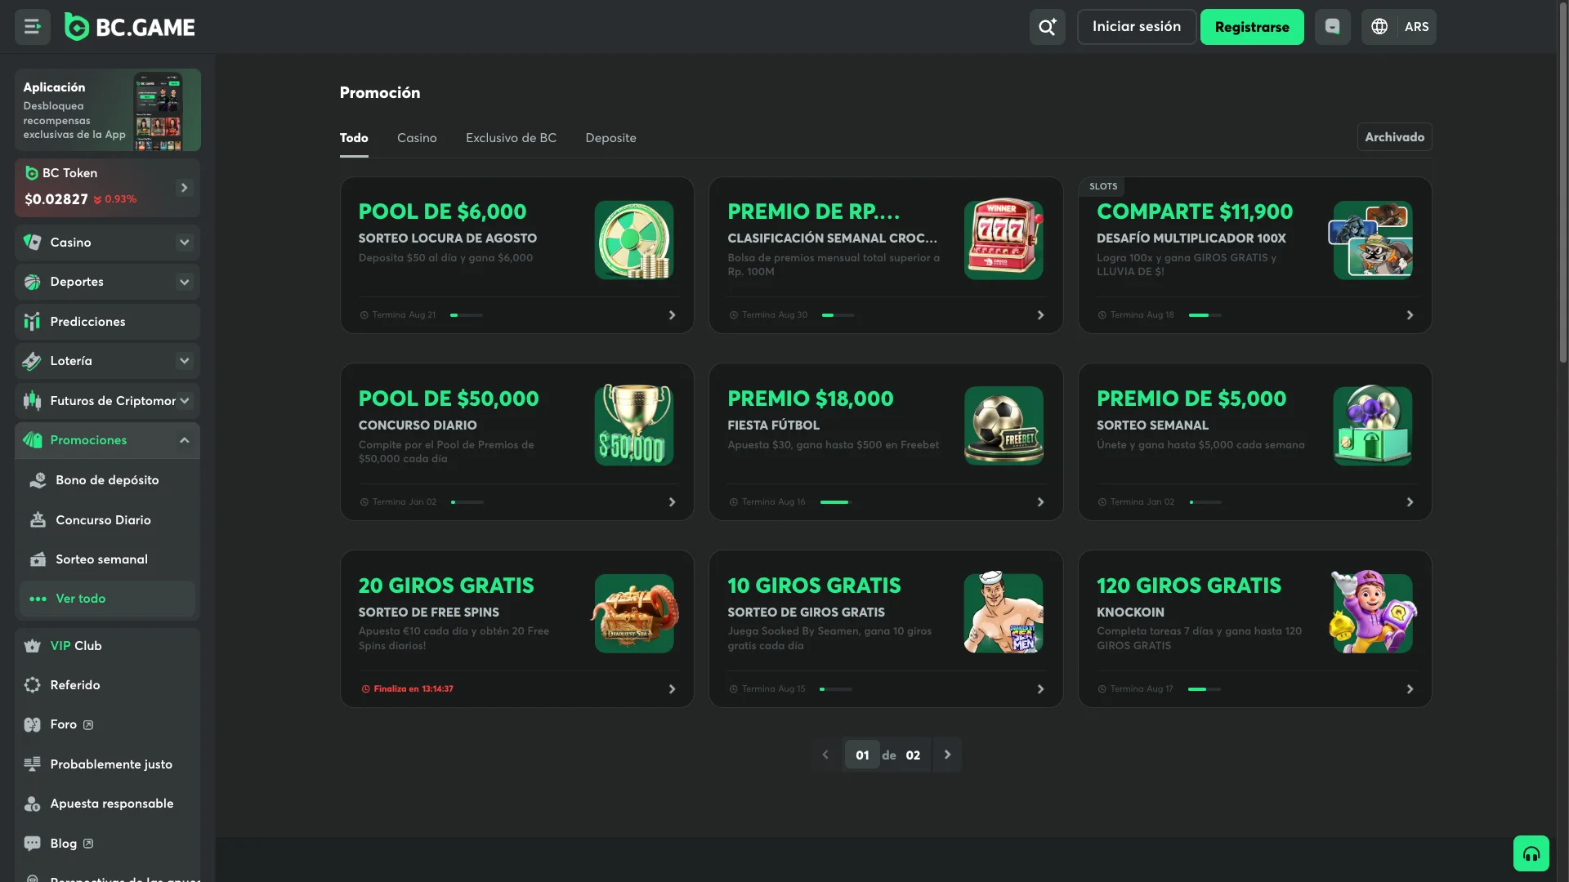Screen dimensions: 1569x882
Task: Open the POOL DE $6,000 promotion arrow
Action: pos(672,315)
